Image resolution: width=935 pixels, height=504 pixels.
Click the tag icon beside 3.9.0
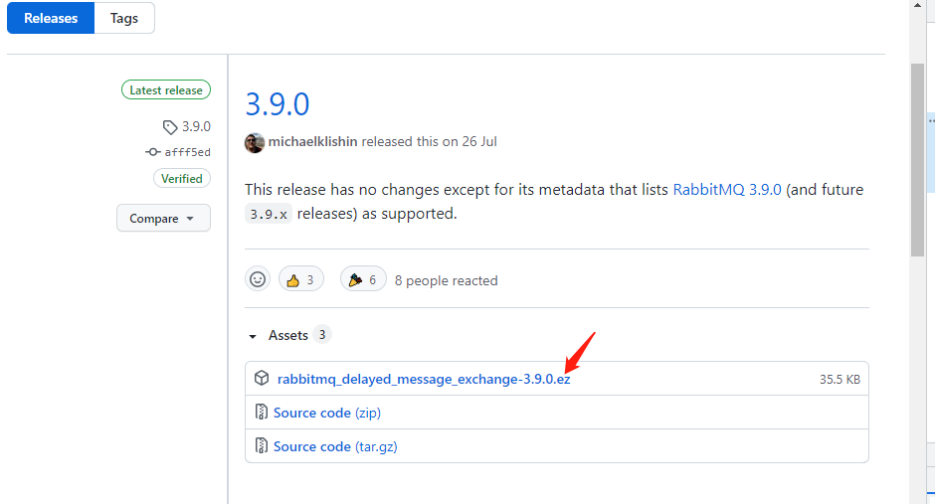pos(170,127)
